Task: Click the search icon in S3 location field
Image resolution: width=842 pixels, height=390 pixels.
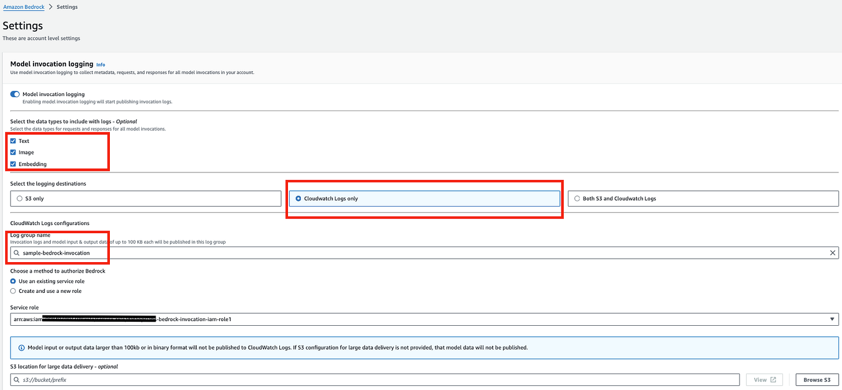Action: (x=17, y=380)
